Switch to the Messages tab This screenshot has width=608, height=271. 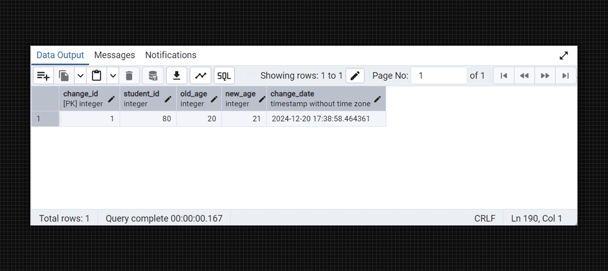coord(114,55)
